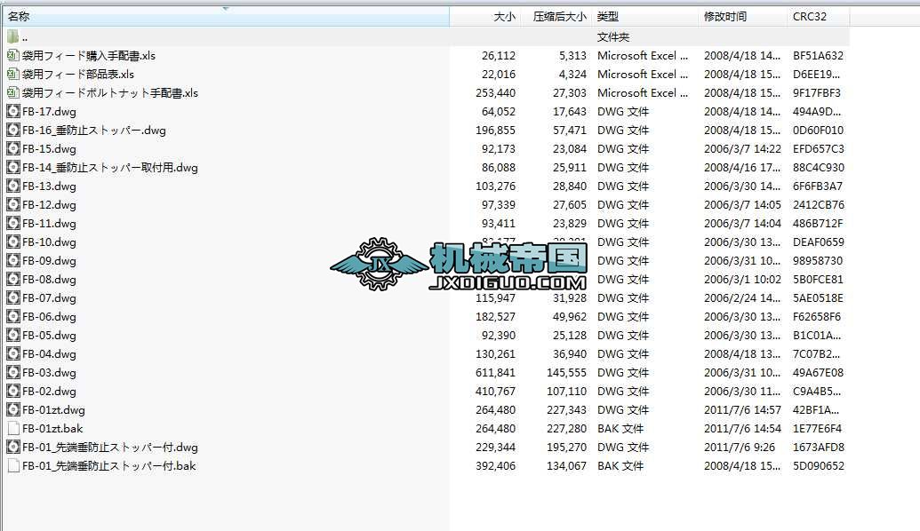Select file name FB-11.dwg

click(x=49, y=224)
